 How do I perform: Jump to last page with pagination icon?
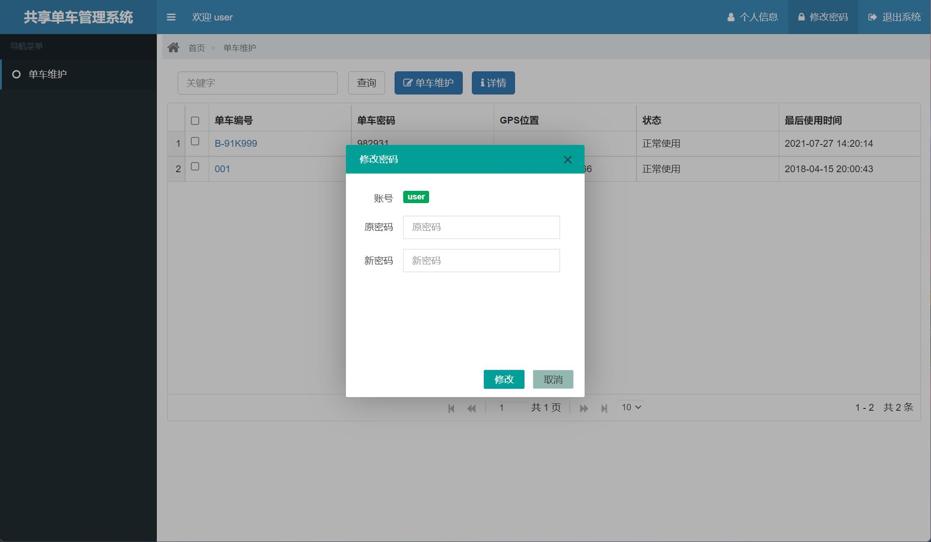605,408
